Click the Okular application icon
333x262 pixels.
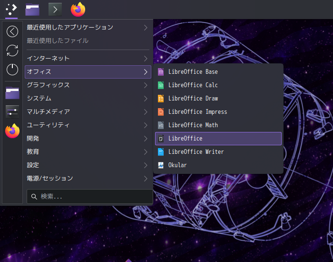pyautogui.click(x=161, y=165)
